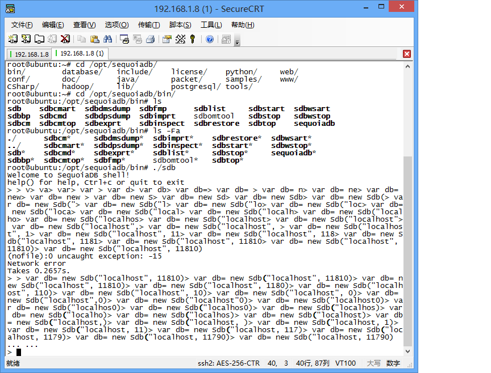Image resolution: width=491 pixels, height=373 pixels.
Task: Open the 脚本(S) menu
Action: click(x=180, y=25)
